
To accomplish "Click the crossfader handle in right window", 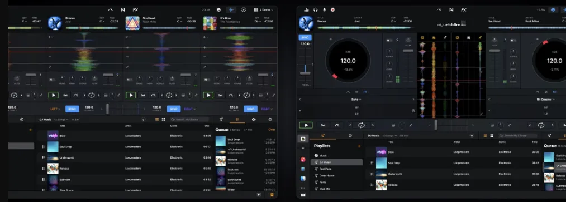I will point(436,125).
